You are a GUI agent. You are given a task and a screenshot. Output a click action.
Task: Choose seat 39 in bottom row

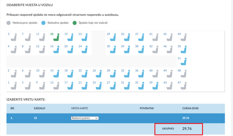click(156, 86)
